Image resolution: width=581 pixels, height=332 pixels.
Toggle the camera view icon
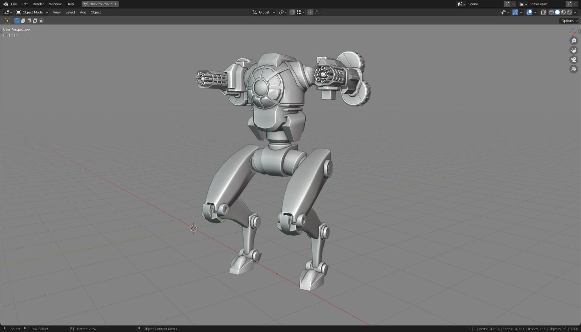point(574,60)
